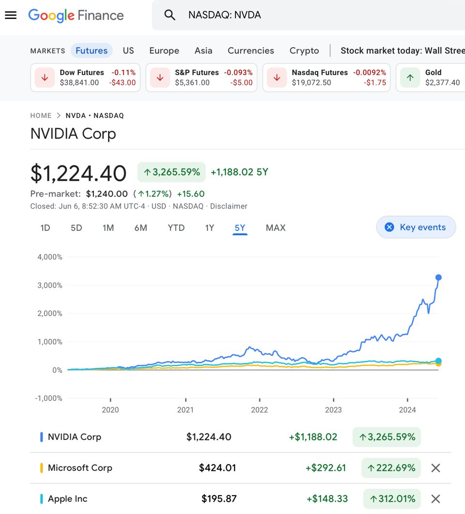Switch chart to 5D range
The height and width of the screenshot is (514, 465).
77,228
